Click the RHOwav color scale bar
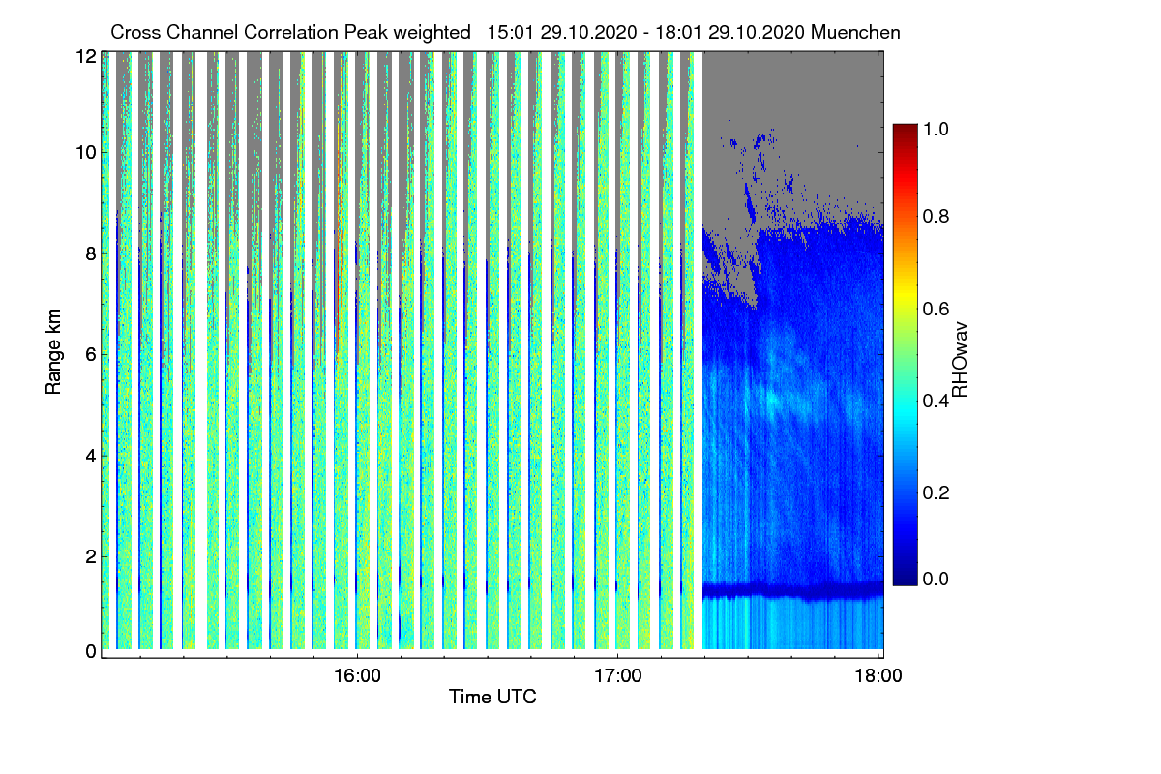 click(x=905, y=354)
